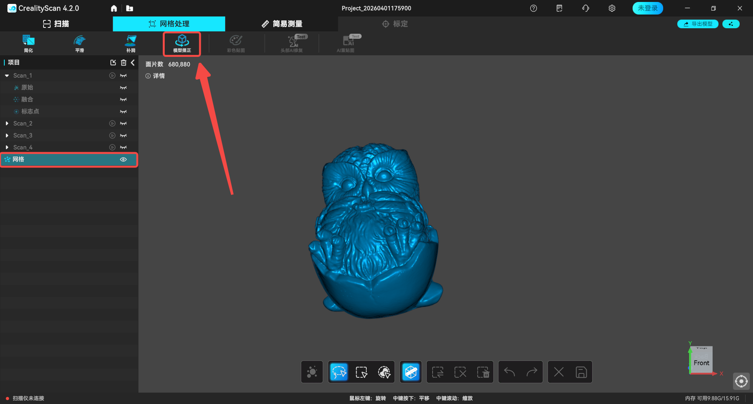
Task: Activate the lasso selection tool
Action: tap(339, 372)
